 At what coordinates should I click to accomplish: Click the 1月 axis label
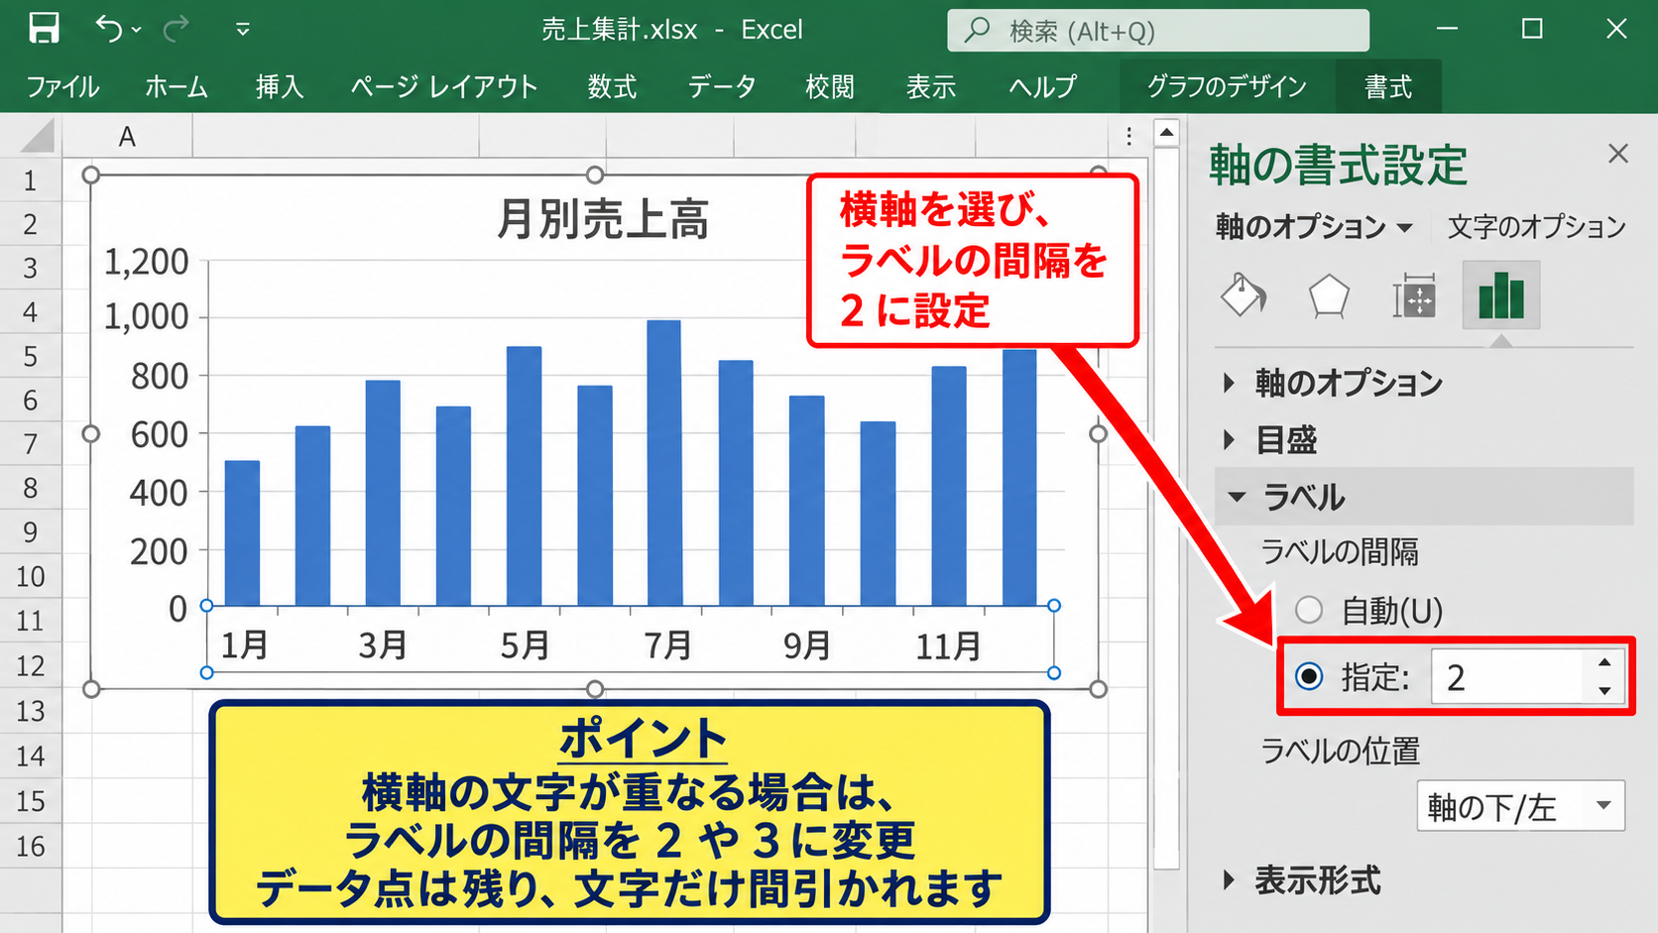pos(244,645)
